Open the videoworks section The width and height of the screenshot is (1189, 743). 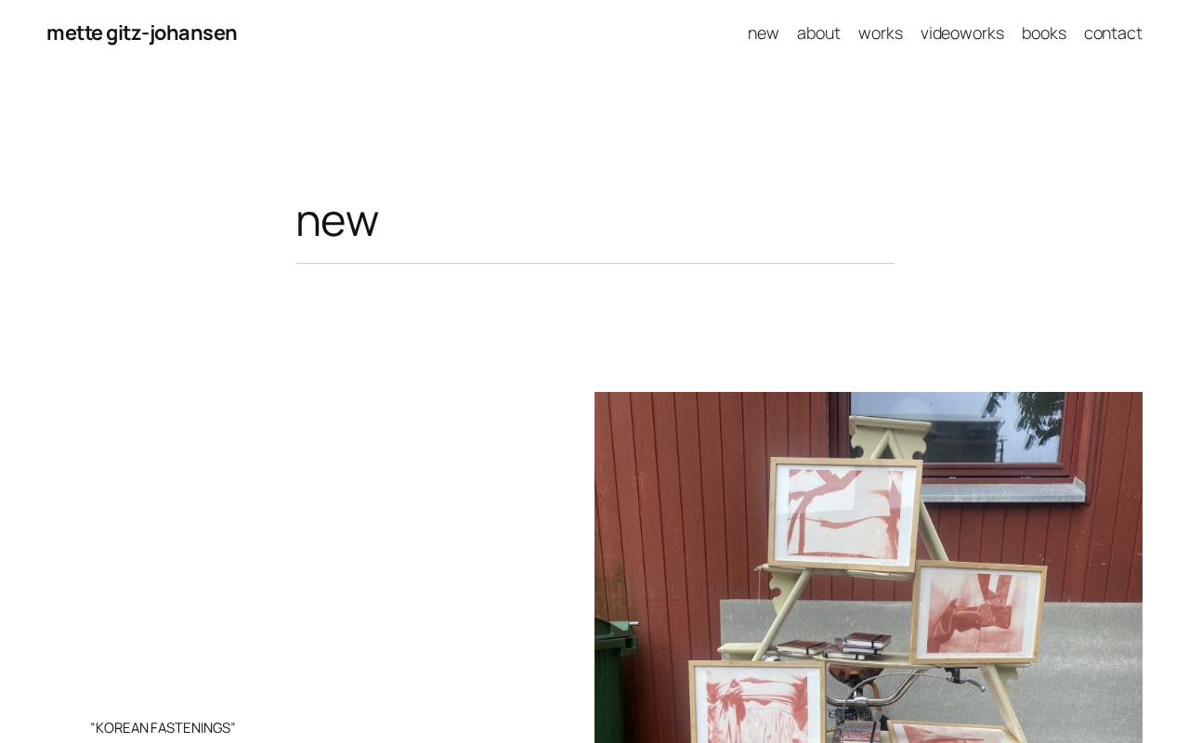(962, 33)
